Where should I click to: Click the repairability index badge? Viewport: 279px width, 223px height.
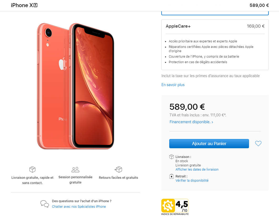click(175, 207)
